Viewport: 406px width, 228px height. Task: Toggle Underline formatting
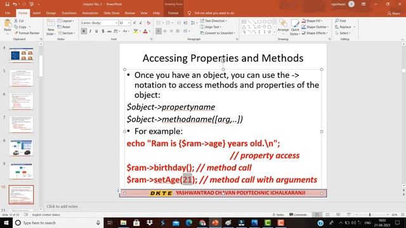[96, 31]
